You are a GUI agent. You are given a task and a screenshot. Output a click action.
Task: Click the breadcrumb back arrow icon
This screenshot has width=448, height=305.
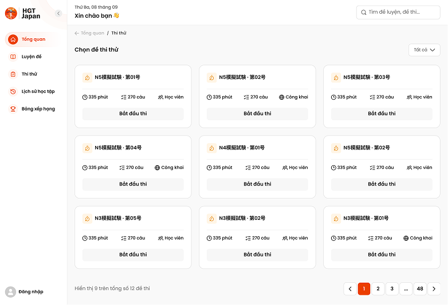(x=77, y=33)
